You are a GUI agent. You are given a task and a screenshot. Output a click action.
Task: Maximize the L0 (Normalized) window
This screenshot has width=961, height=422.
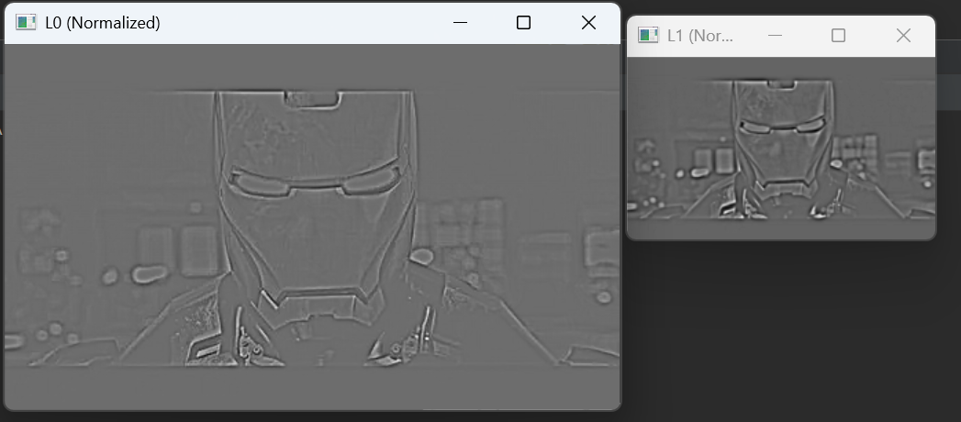pyautogui.click(x=523, y=23)
